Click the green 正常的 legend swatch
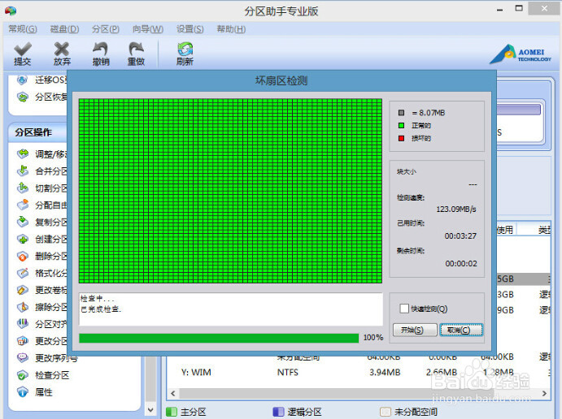Image resolution: width=562 pixels, height=419 pixels. click(401, 126)
